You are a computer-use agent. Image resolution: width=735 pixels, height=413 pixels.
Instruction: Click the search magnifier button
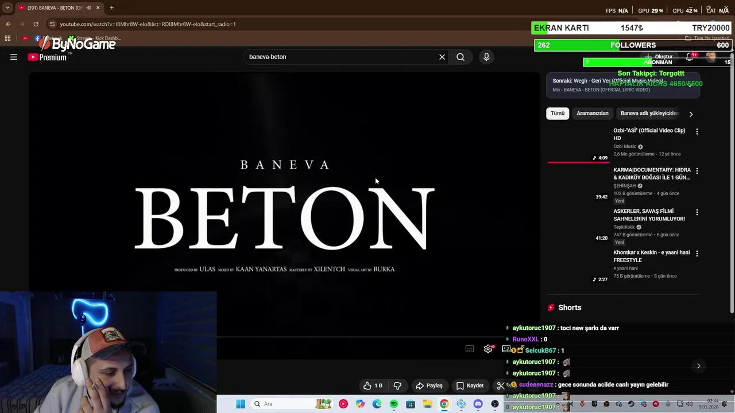(x=461, y=57)
